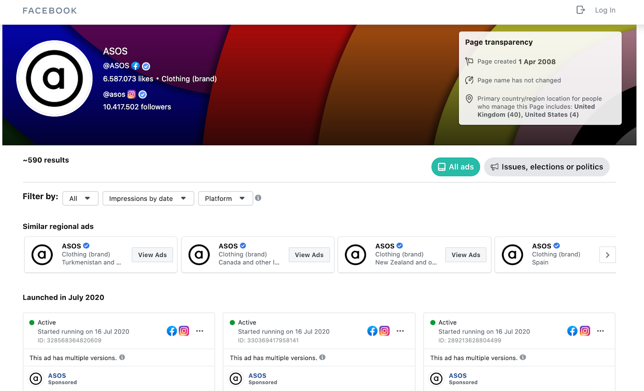Click verified badge in Turkmenistan regional card
Screen dimensions: 644x391
[87, 246]
